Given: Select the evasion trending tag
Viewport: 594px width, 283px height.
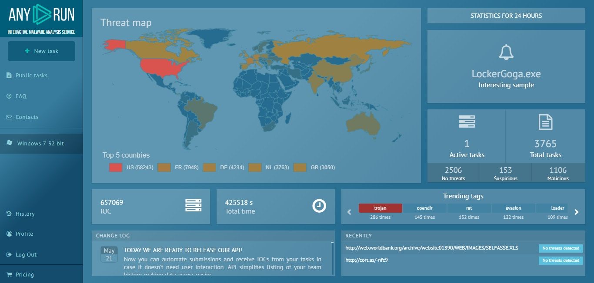Looking at the screenshot, I should tap(513, 208).
